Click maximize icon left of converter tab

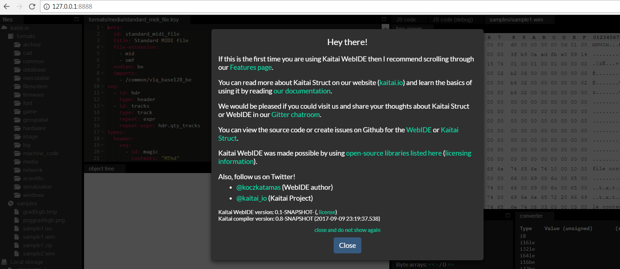pyautogui.click(x=508, y=216)
